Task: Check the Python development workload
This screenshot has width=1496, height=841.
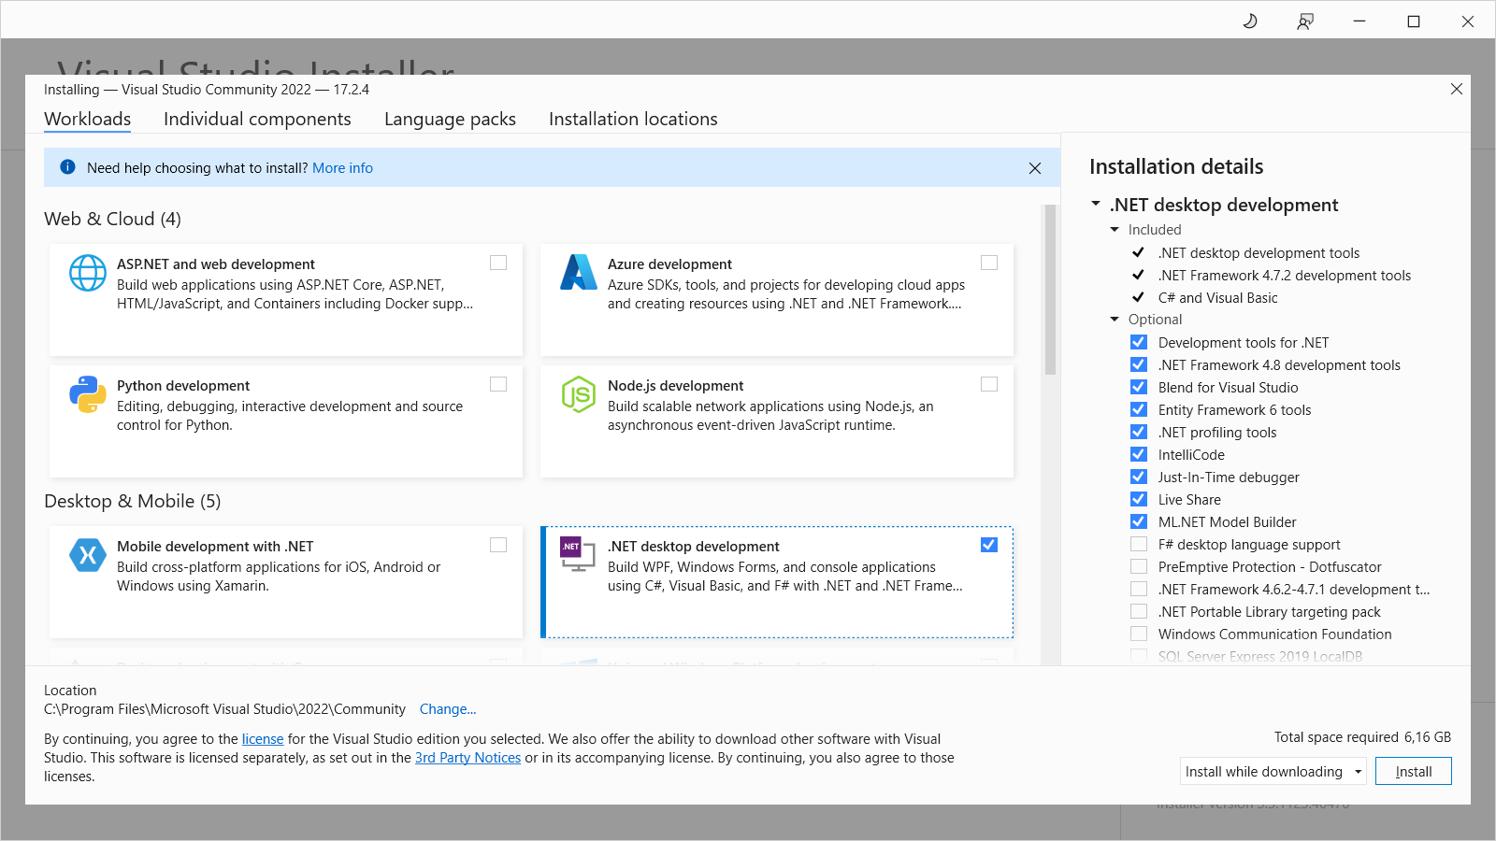Action: tap(498, 384)
